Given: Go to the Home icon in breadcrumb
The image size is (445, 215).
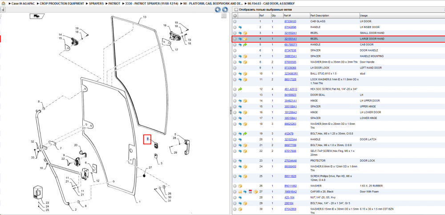Looking at the screenshot, I should (x=4, y=4).
